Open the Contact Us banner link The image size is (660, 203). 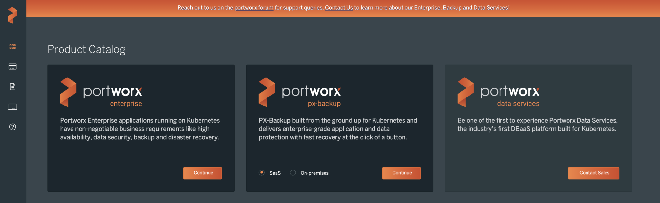click(x=339, y=8)
